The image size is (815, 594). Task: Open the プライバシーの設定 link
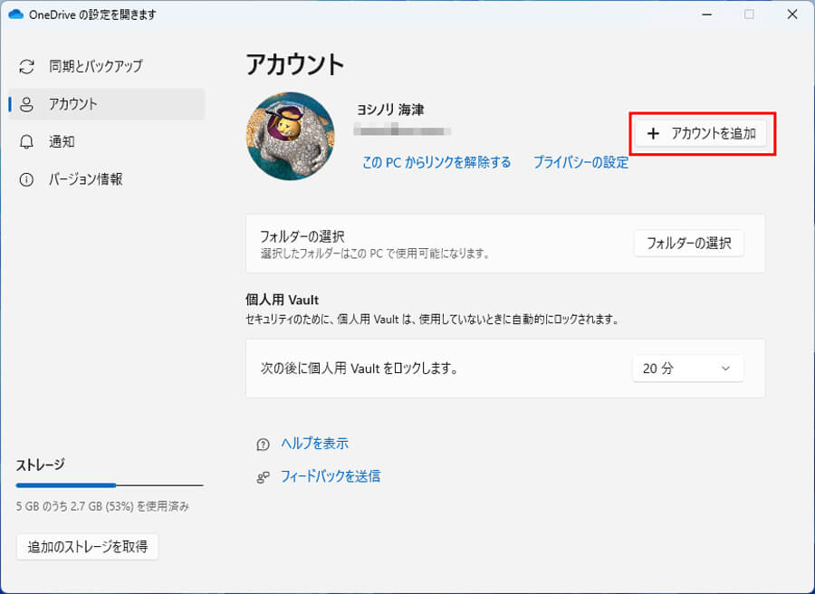coord(581,163)
